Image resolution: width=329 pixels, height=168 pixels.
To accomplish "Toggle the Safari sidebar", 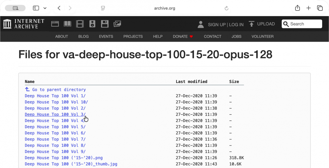I will pyautogui.click(x=36, y=8).
